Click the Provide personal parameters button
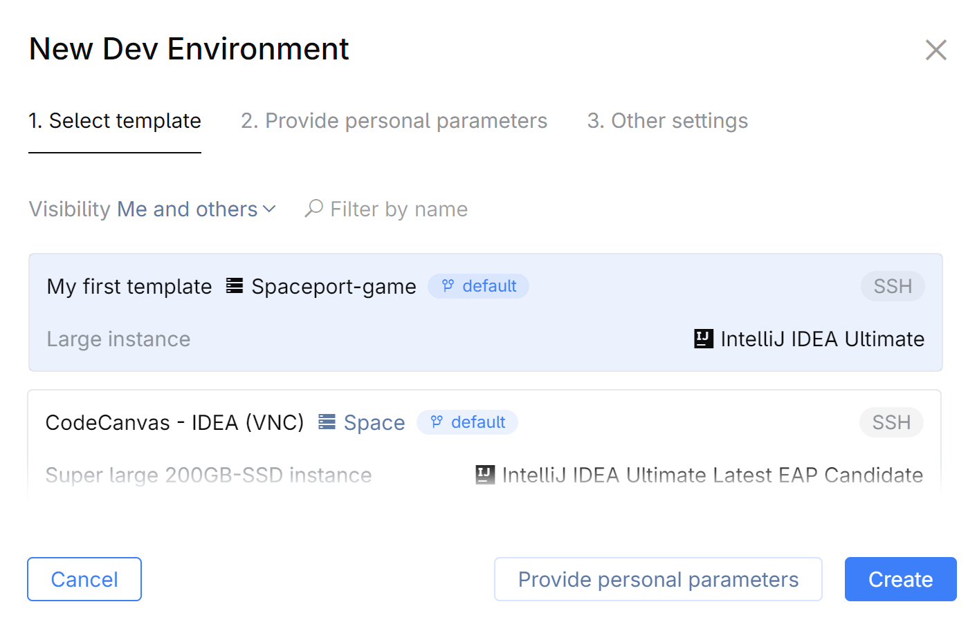Viewport: 977px width, 622px height. click(x=657, y=579)
